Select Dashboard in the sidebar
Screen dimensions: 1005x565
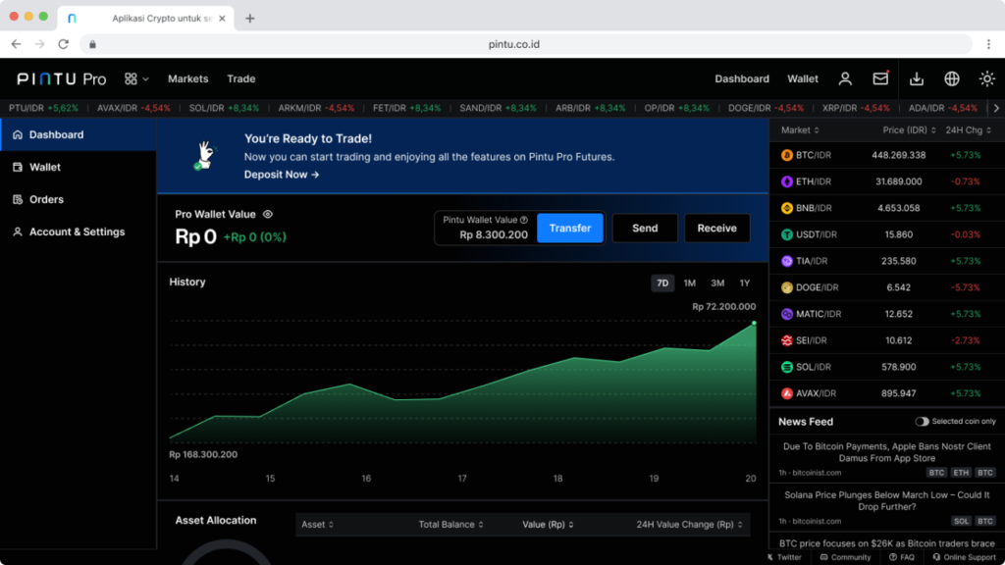coord(79,134)
